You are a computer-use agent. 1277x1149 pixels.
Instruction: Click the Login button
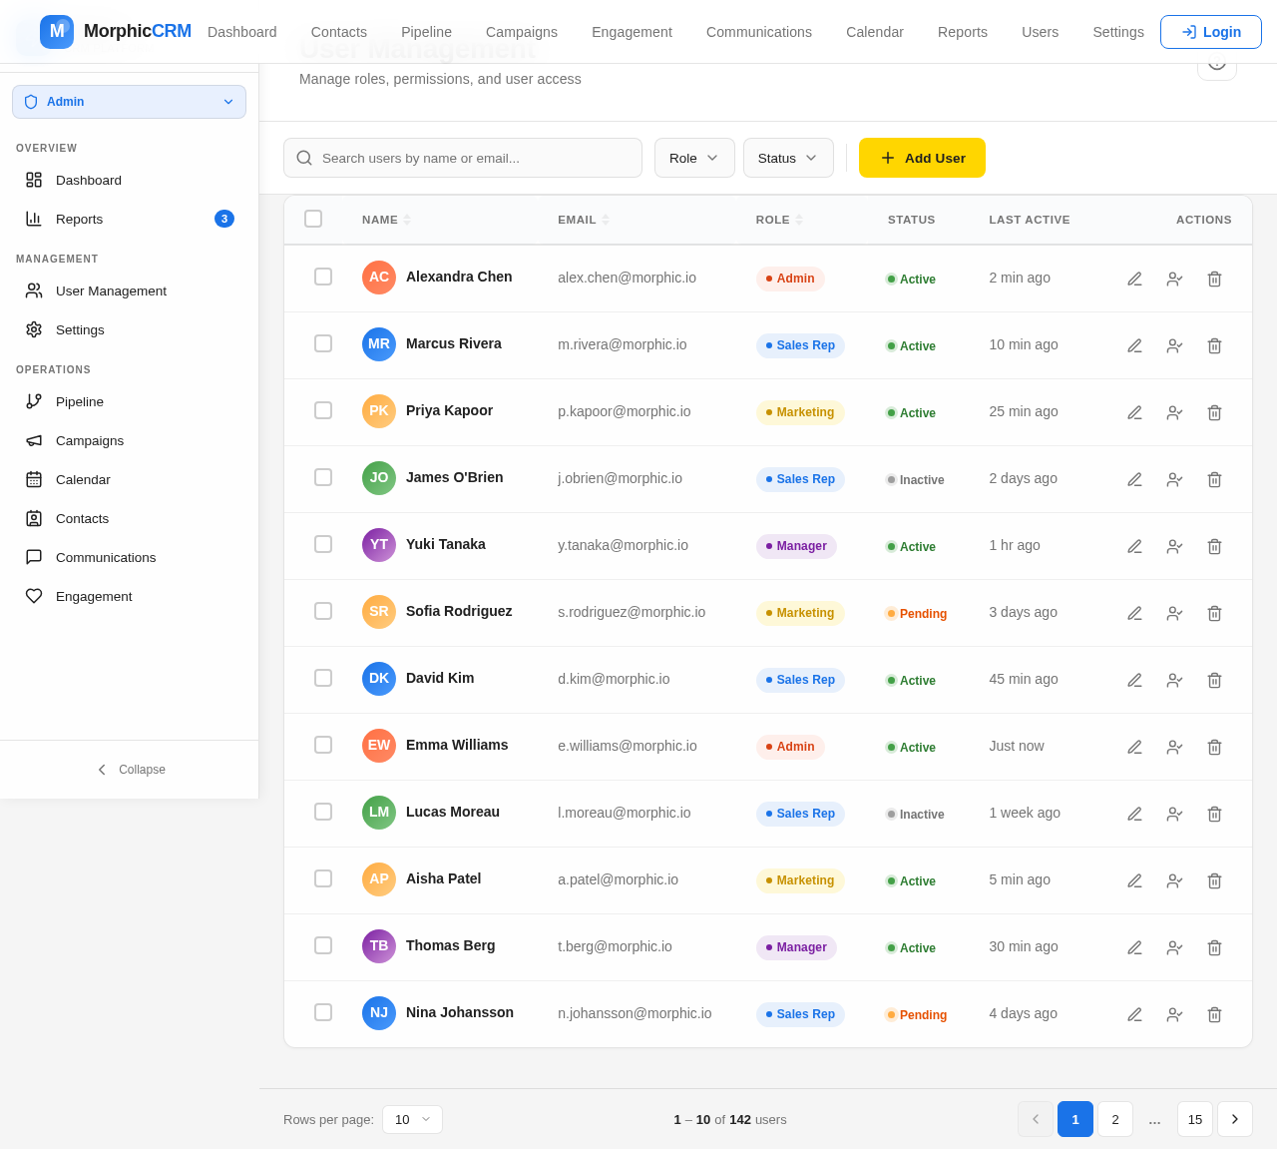click(1211, 32)
